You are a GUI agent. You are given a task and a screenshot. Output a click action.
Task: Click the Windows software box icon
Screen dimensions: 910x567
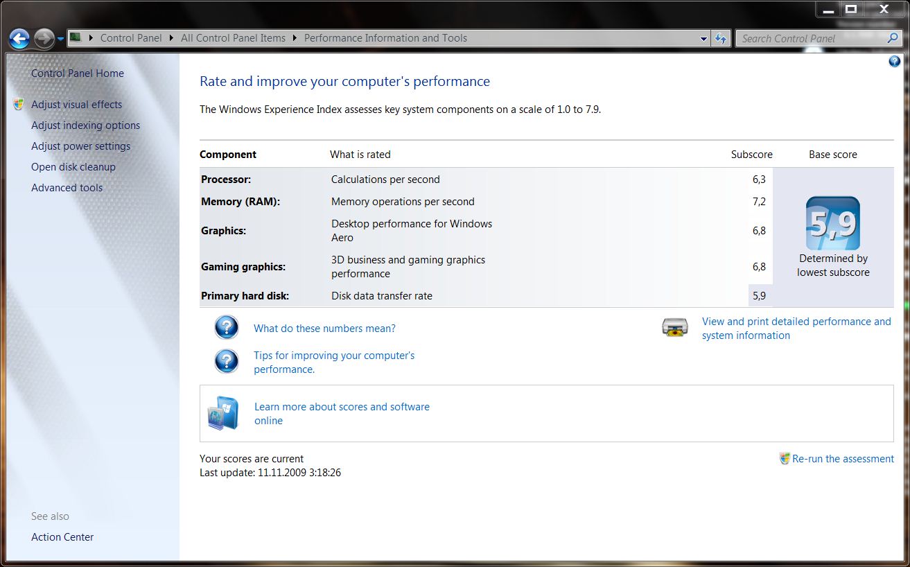223,413
